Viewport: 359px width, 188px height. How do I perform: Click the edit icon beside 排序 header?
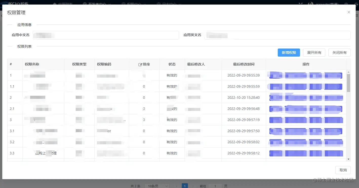tap(140, 64)
